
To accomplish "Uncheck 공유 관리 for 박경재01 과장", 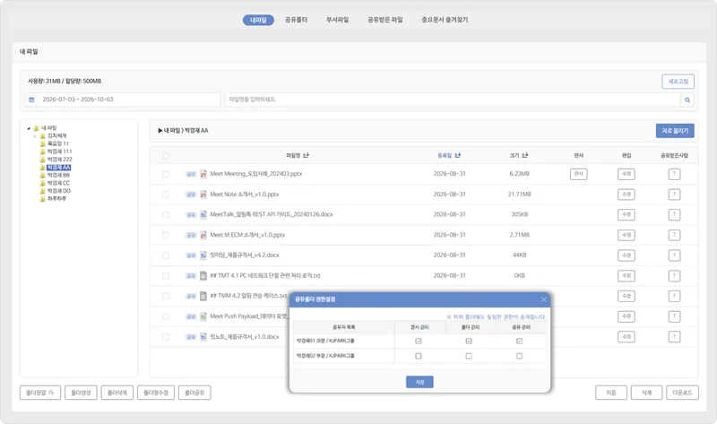I will point(520,342).
